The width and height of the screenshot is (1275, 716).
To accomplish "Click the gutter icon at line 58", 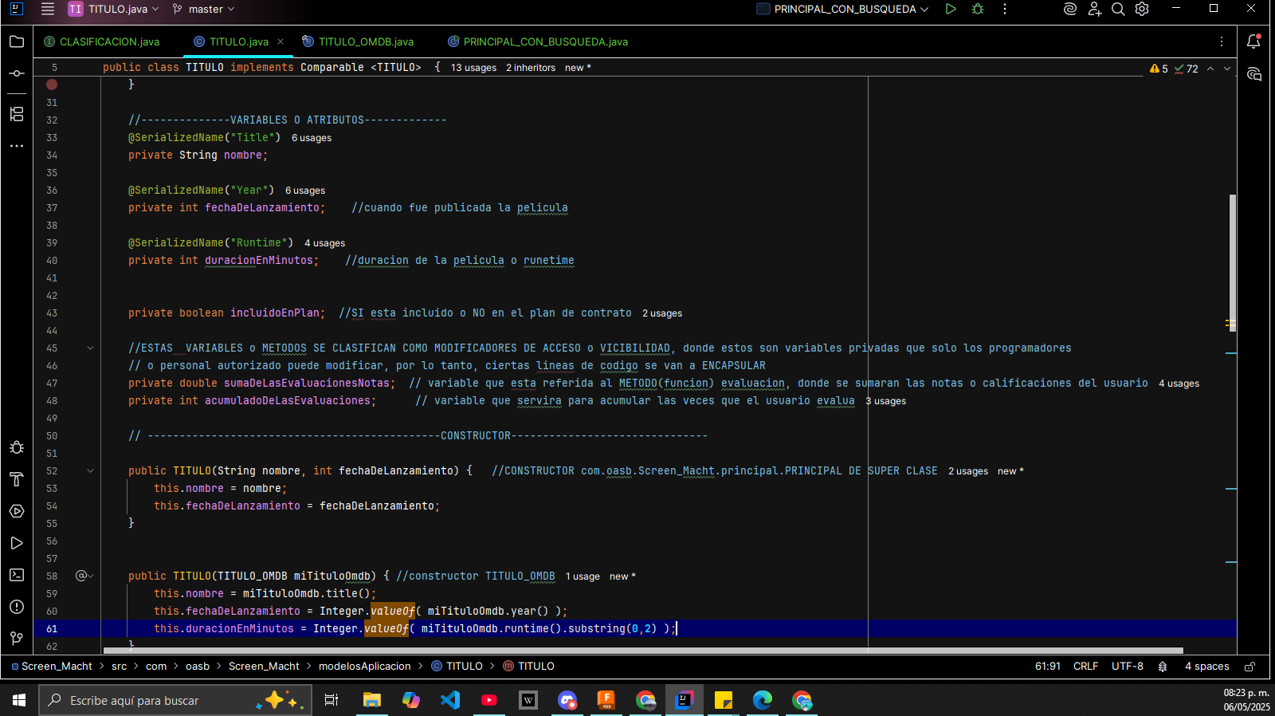I will click(x=81, y=576).
